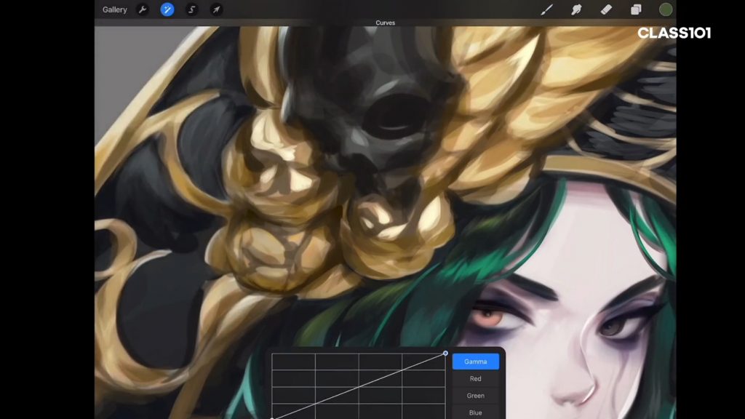
Task: Select the Eraser tool
Action: pos(606,9)
